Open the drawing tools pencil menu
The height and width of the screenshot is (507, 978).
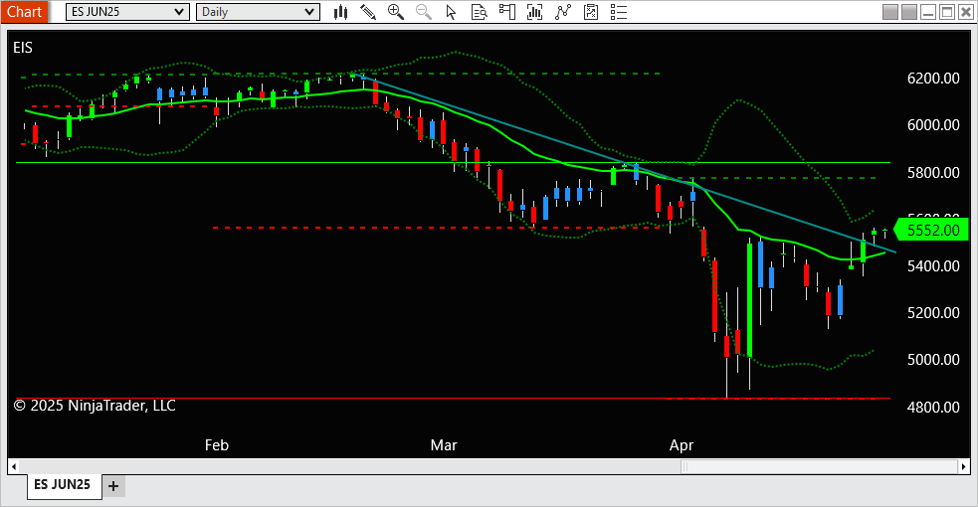tap(368, 12)
